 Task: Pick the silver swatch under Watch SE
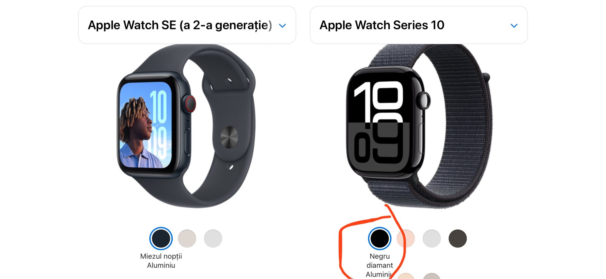pyautogui.click(x=213, y=238)
